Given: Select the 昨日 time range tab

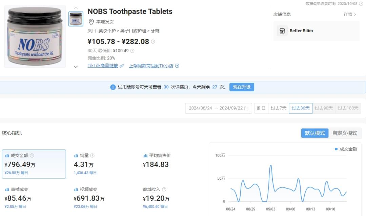Looking at the screenshot, I should (x=261, y=108).
